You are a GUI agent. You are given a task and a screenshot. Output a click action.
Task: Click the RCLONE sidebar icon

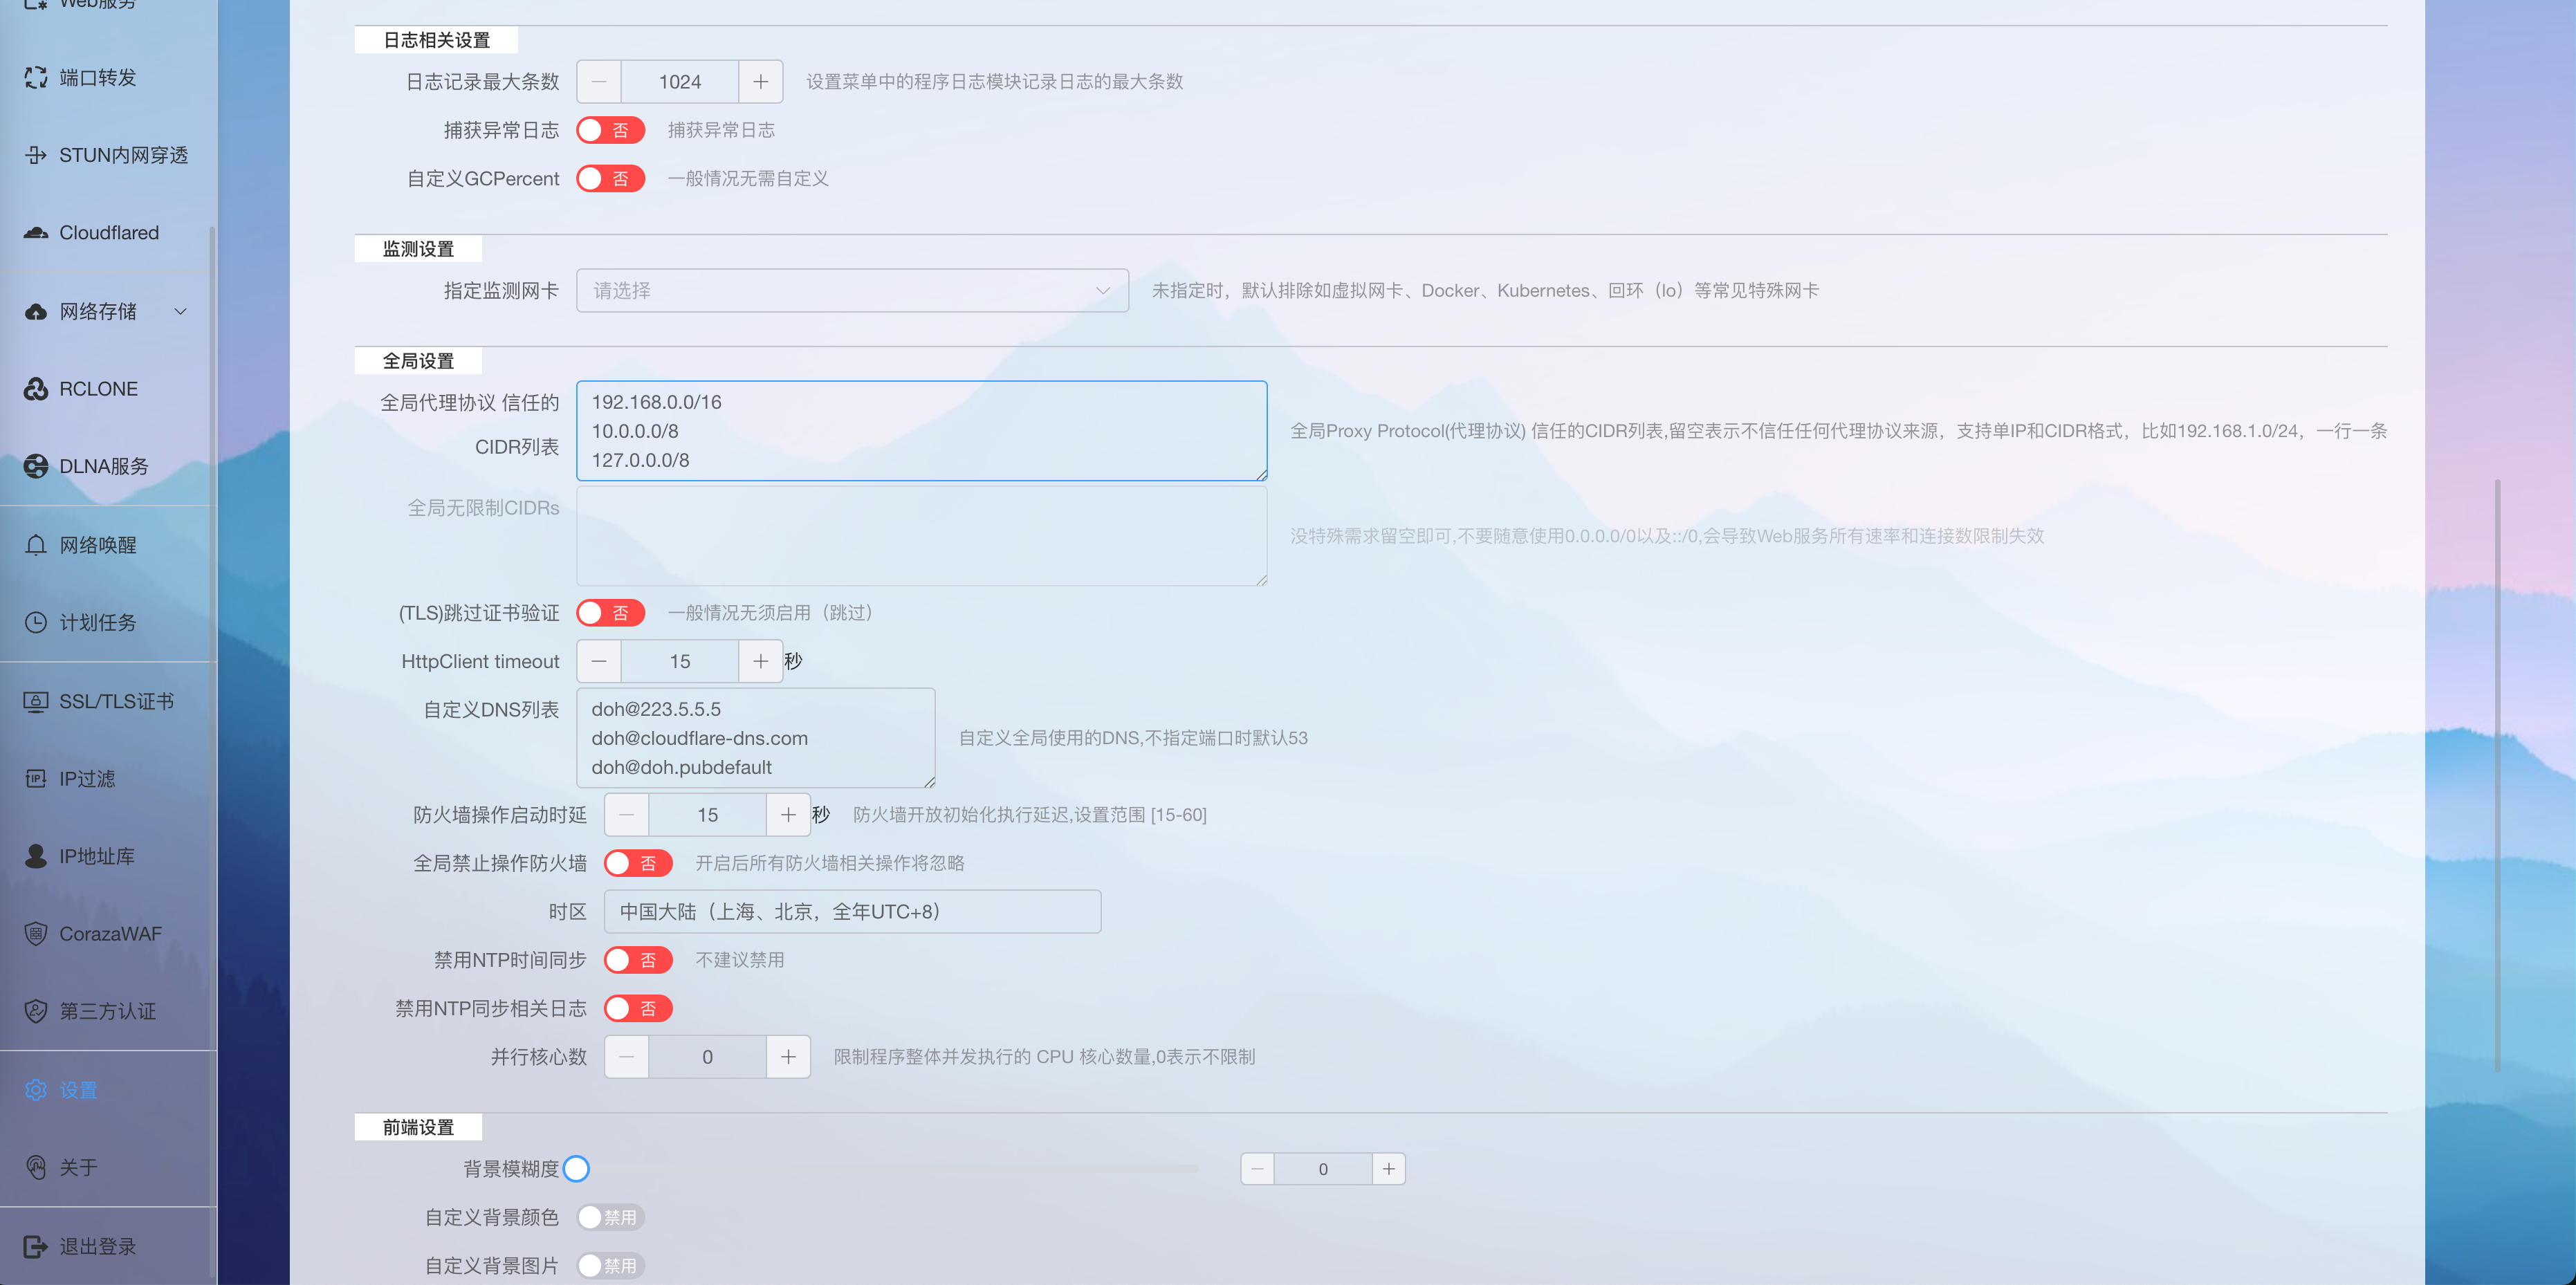pyautogui.click(x=36, y=389)
